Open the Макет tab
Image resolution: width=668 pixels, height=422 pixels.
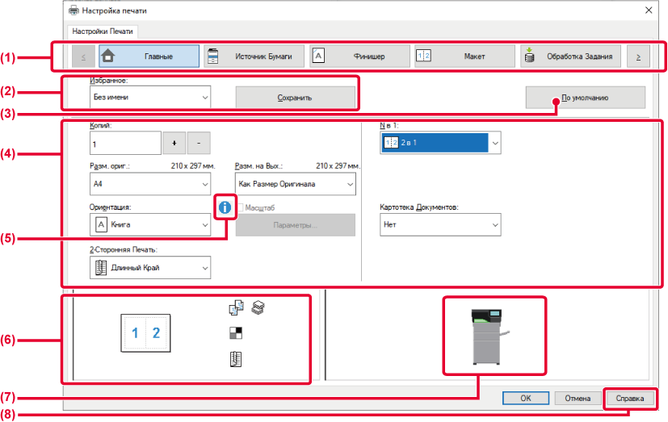[x=464, y=56]
